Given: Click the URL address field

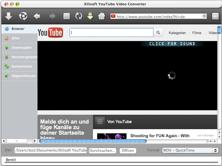Looking at the screenshot, I should (x=159, y=17).
